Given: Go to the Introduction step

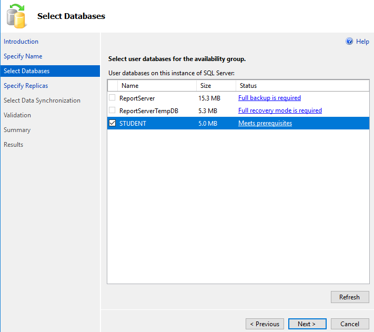Looking at the screenshot, I should 21,42.
